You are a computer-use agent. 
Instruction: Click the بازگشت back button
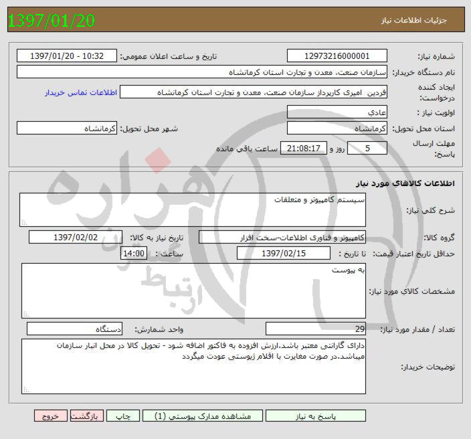[x=87, y=416]
